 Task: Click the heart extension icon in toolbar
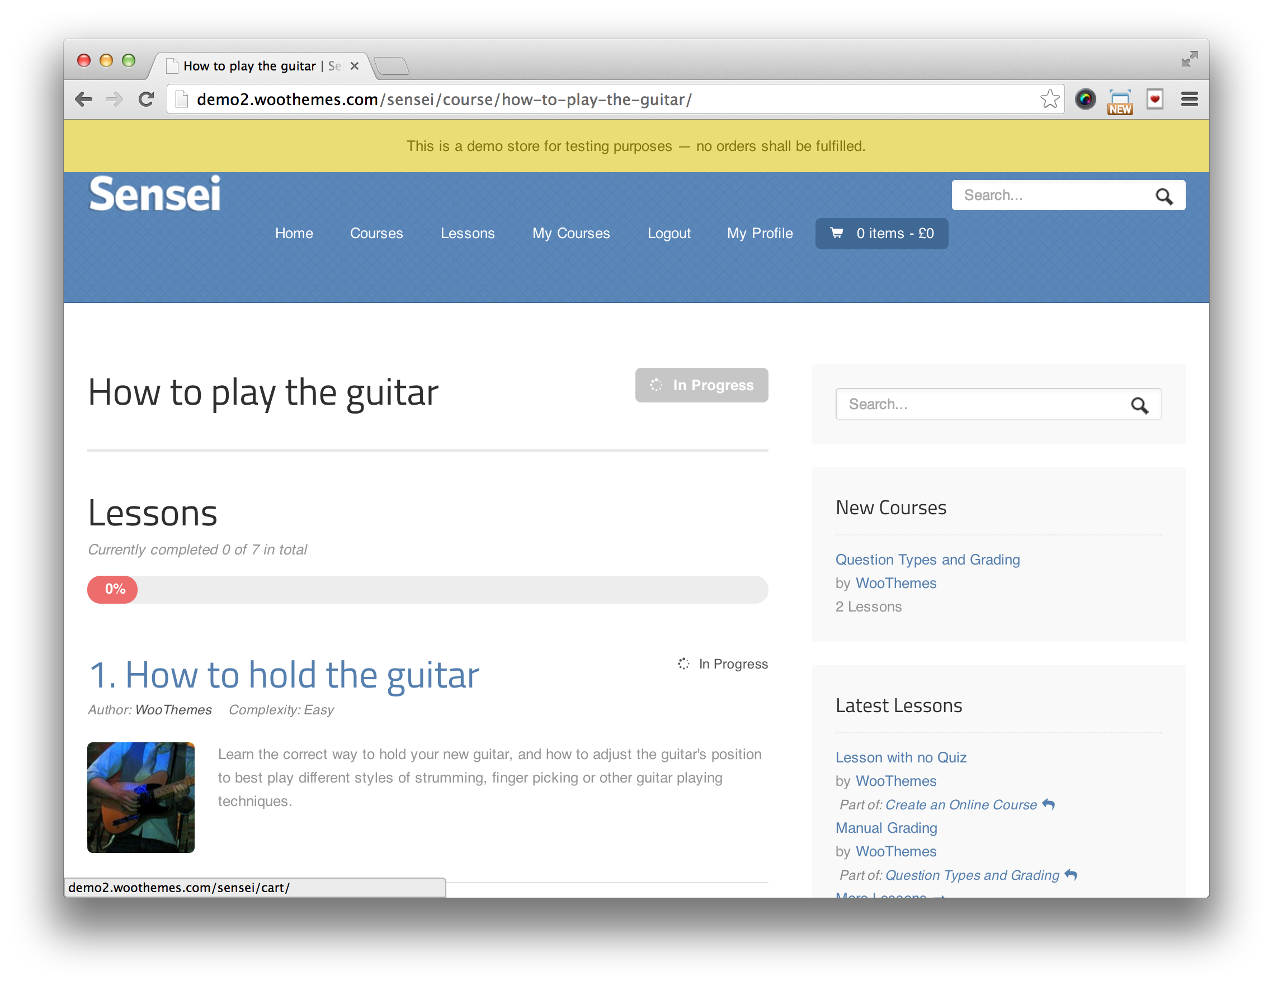1154,98
